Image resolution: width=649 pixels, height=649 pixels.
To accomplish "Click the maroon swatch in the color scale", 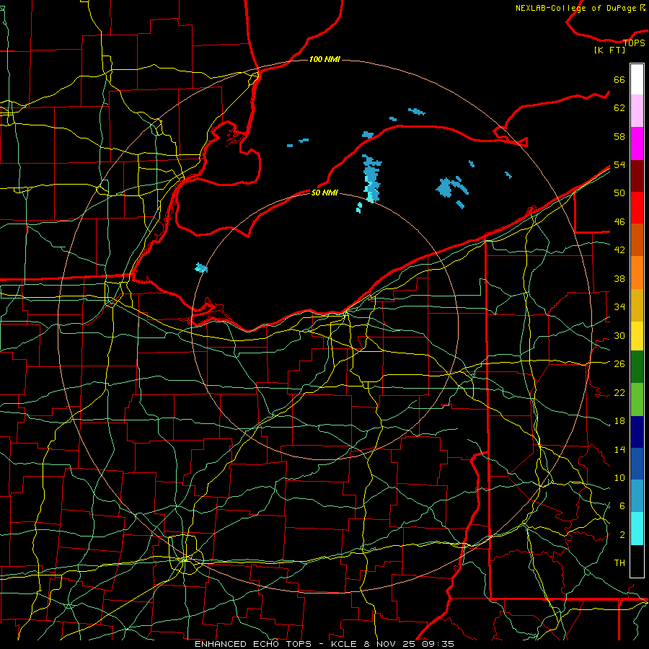I will (x=637, y=175).
